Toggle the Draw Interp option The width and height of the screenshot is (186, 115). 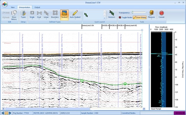pos(139,17)
